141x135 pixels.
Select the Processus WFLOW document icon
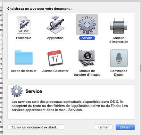pyautogui.click(x=24, y=25)
